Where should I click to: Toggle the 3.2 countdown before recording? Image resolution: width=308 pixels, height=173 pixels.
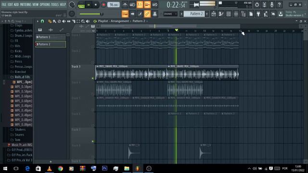click(140, 4)
